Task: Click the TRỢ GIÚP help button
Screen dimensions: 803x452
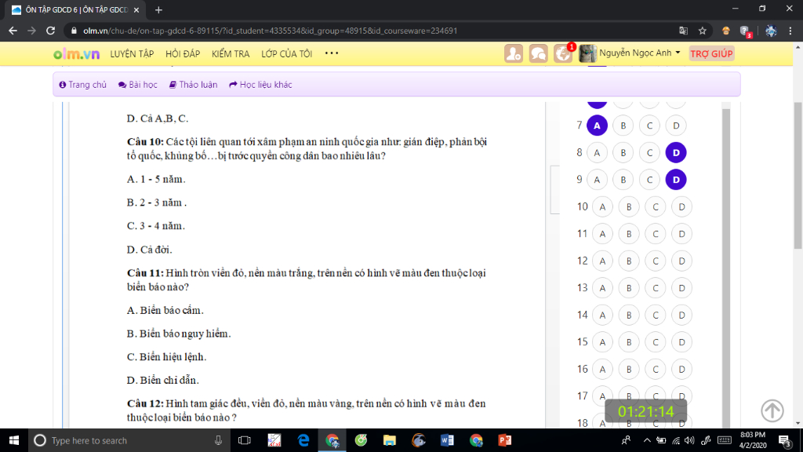Action: (711, 53)
